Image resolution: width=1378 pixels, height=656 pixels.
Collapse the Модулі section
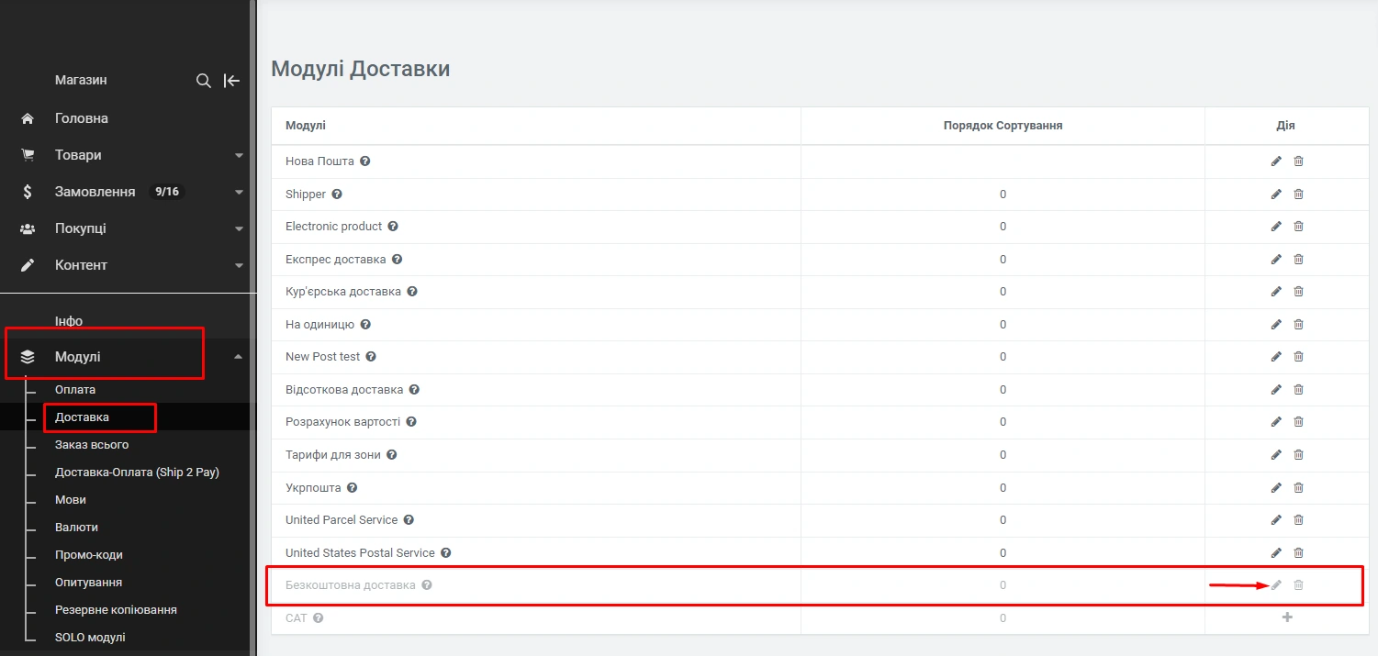[x=239, y=357]
